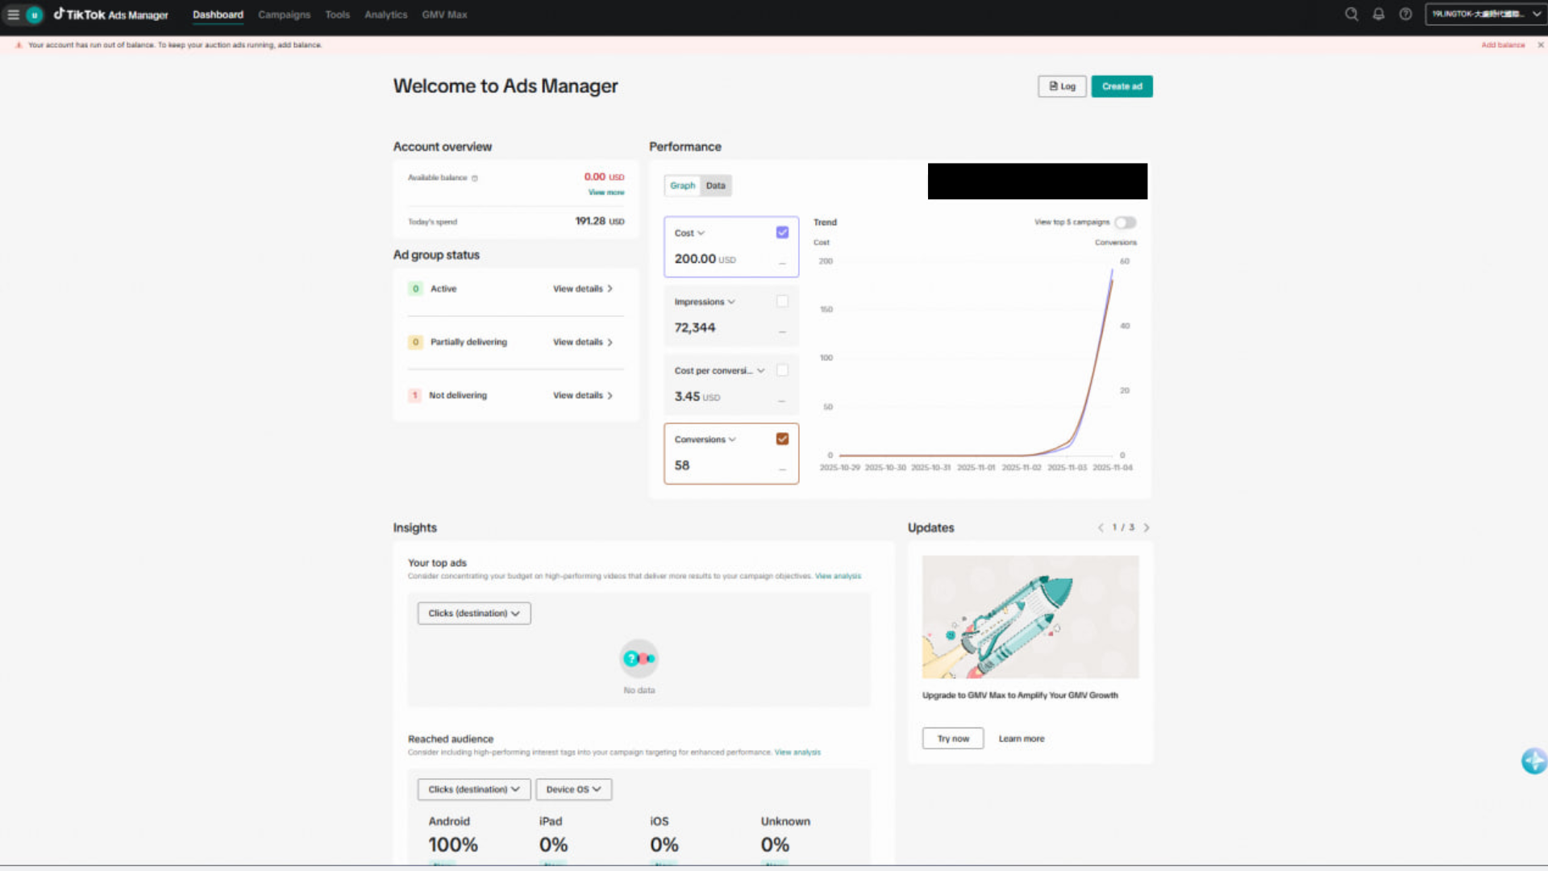Viewport: 1548px width, 871px height.
Task: Click Available balance info icon
Action: (x=475, y=178)
